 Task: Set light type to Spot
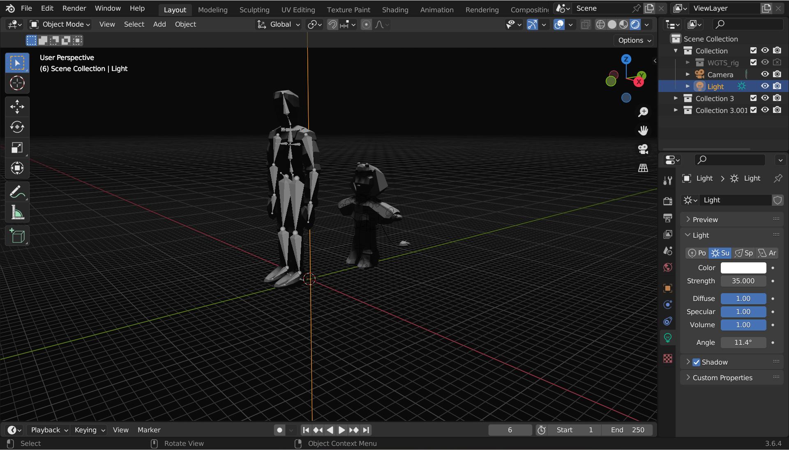[x=743, y=253]
